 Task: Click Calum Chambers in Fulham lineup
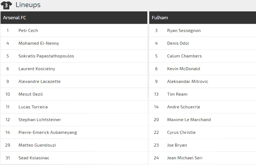tap(184, 56)
